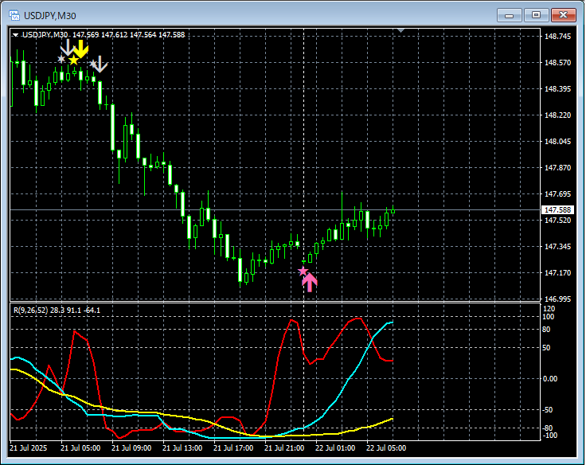
Task: Click the 21 Jul 21:00 time label
Action: click(x=284, y=447)
